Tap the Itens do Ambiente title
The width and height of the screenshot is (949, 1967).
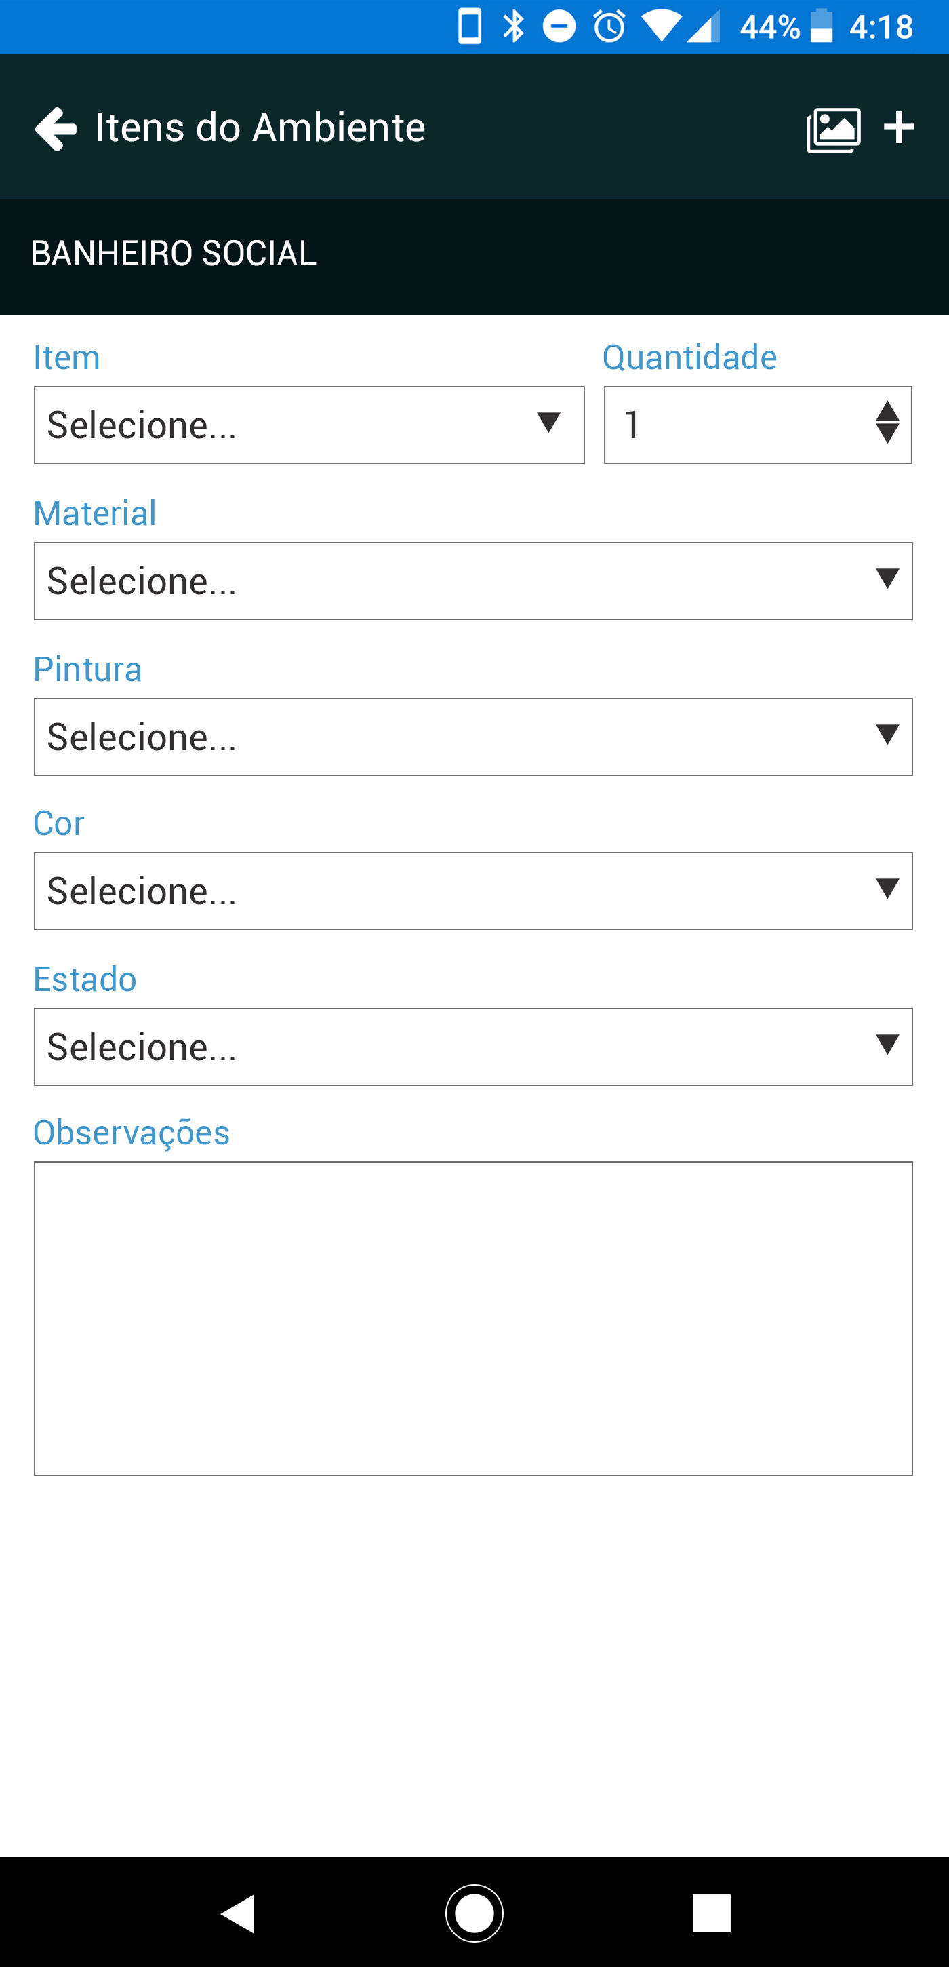point(260,128)
